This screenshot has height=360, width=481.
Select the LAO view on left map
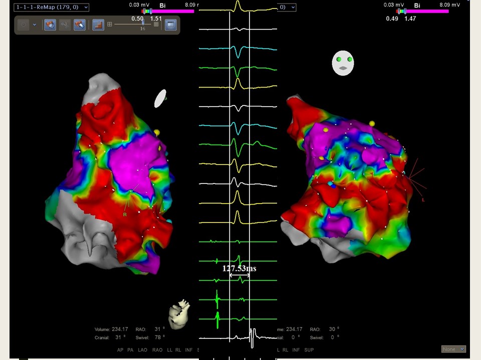[142, 349]
